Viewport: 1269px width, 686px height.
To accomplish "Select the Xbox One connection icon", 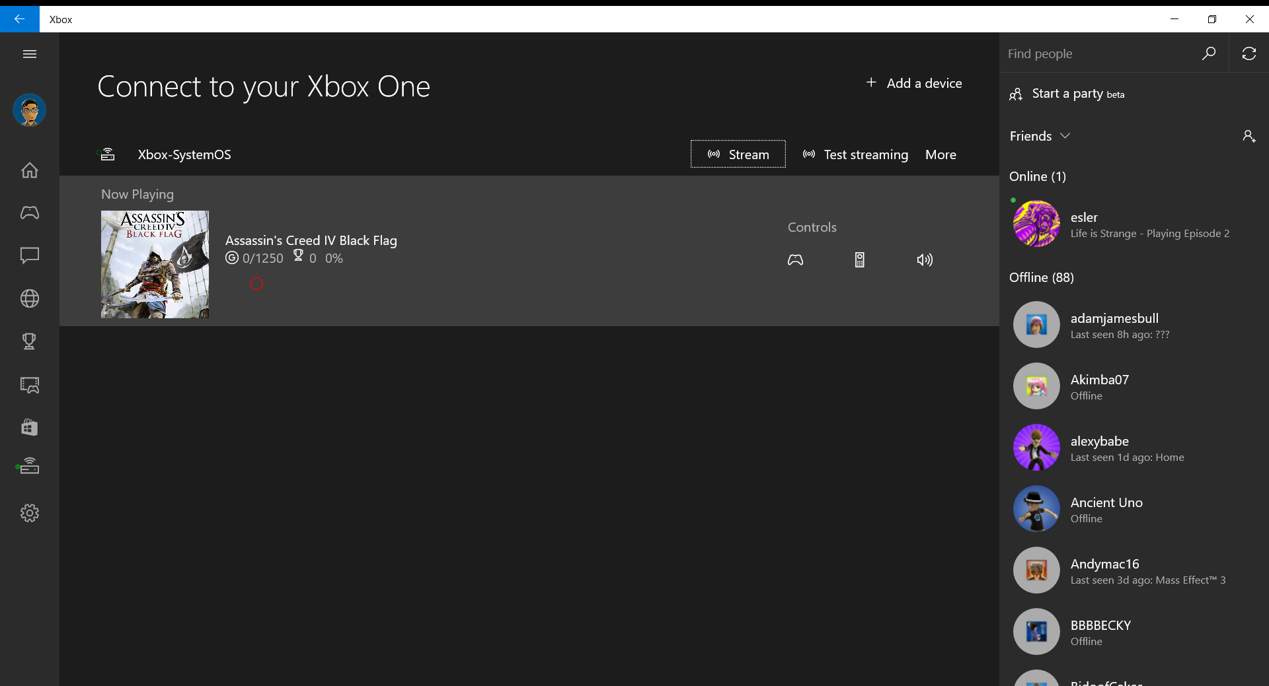I will pos(30,465).
